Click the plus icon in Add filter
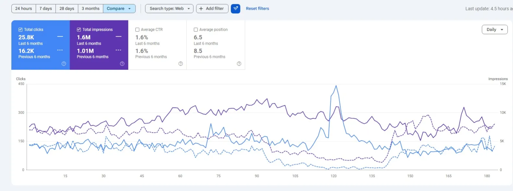The height and width of the screenshot is (191, 513). click(201, 8)
